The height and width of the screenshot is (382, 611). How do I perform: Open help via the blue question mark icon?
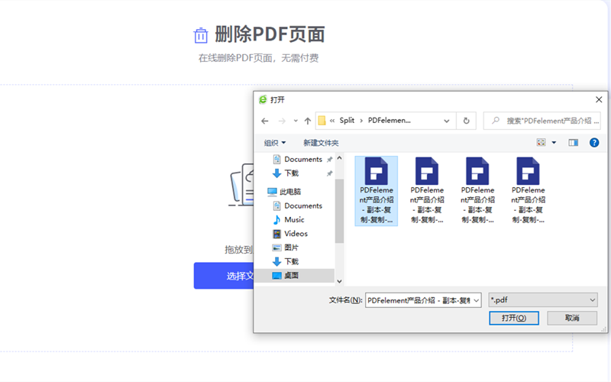(594, 143)
